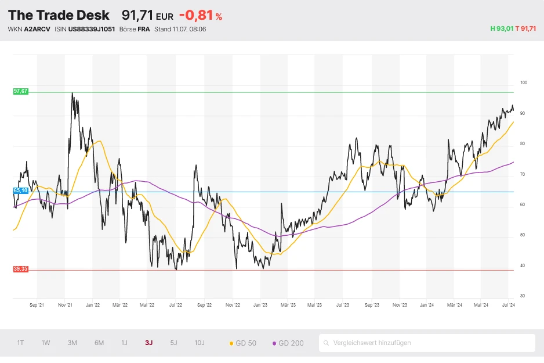
Task: Select the 1W time range
Action: [46, 343]
